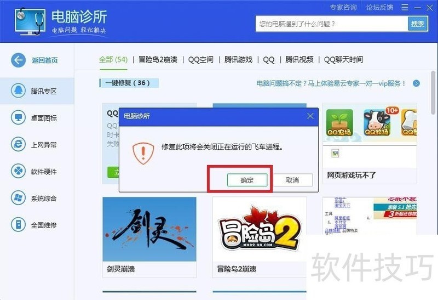Open the main menu hamburger icon
Image resolution: width=438 pixels, height=300 pixels.
tap(405, 8)
